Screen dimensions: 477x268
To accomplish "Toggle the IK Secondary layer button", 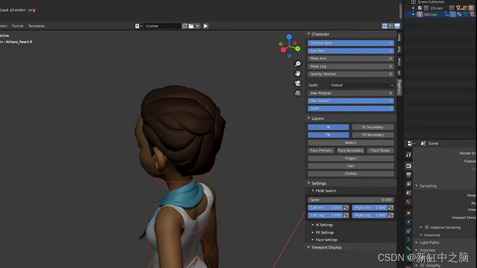I will [373, 127].
